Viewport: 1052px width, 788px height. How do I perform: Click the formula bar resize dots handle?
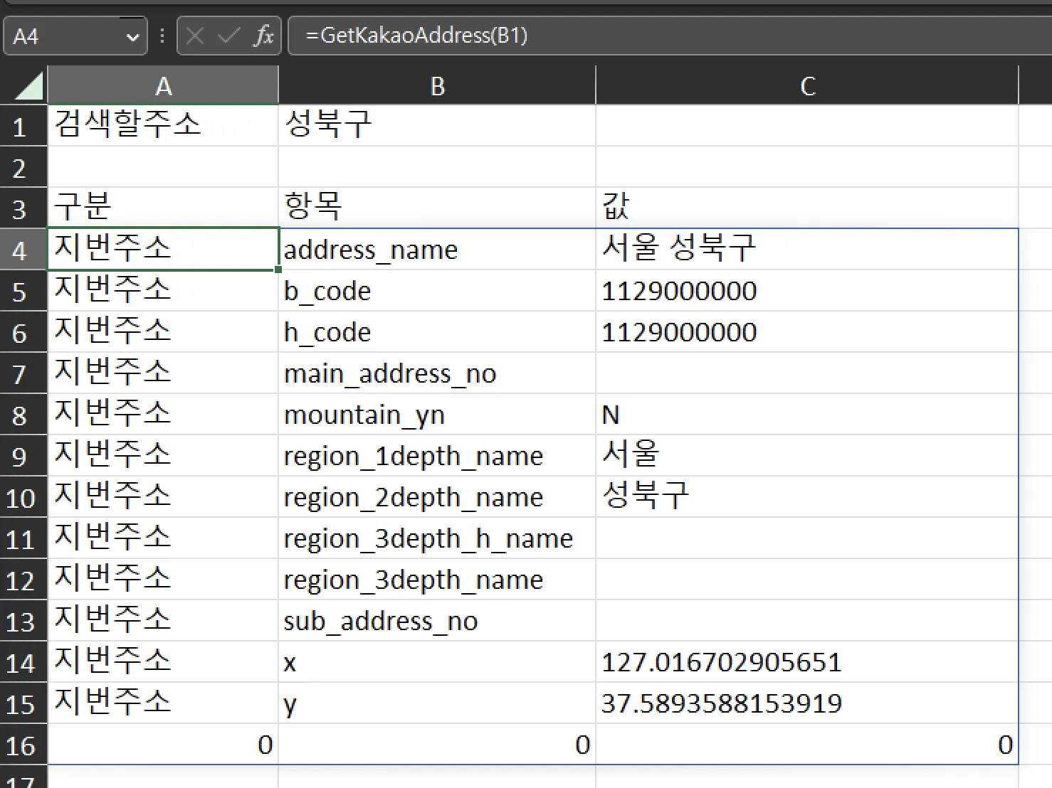162,36
